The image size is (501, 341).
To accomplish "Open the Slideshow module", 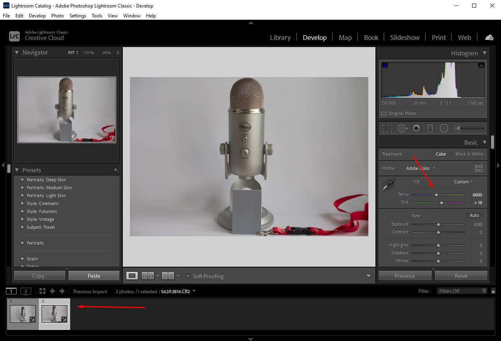I will coord(405,38).
